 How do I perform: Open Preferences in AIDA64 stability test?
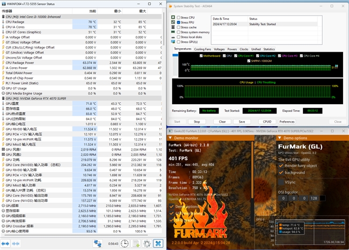287,122
